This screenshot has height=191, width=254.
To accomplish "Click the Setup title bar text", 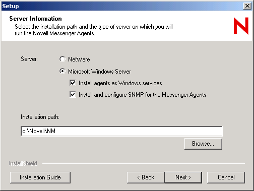I will 11,6.
